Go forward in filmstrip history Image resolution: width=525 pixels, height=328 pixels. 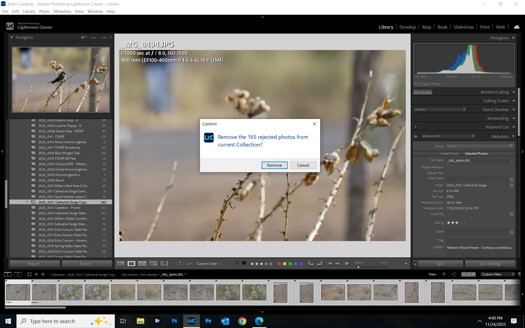[x=43, y=274]
